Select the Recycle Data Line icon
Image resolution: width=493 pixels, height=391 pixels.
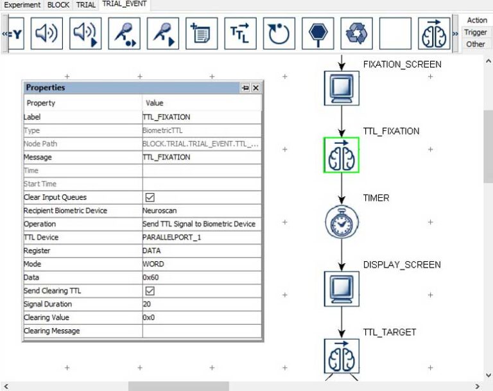pos(356,33)
